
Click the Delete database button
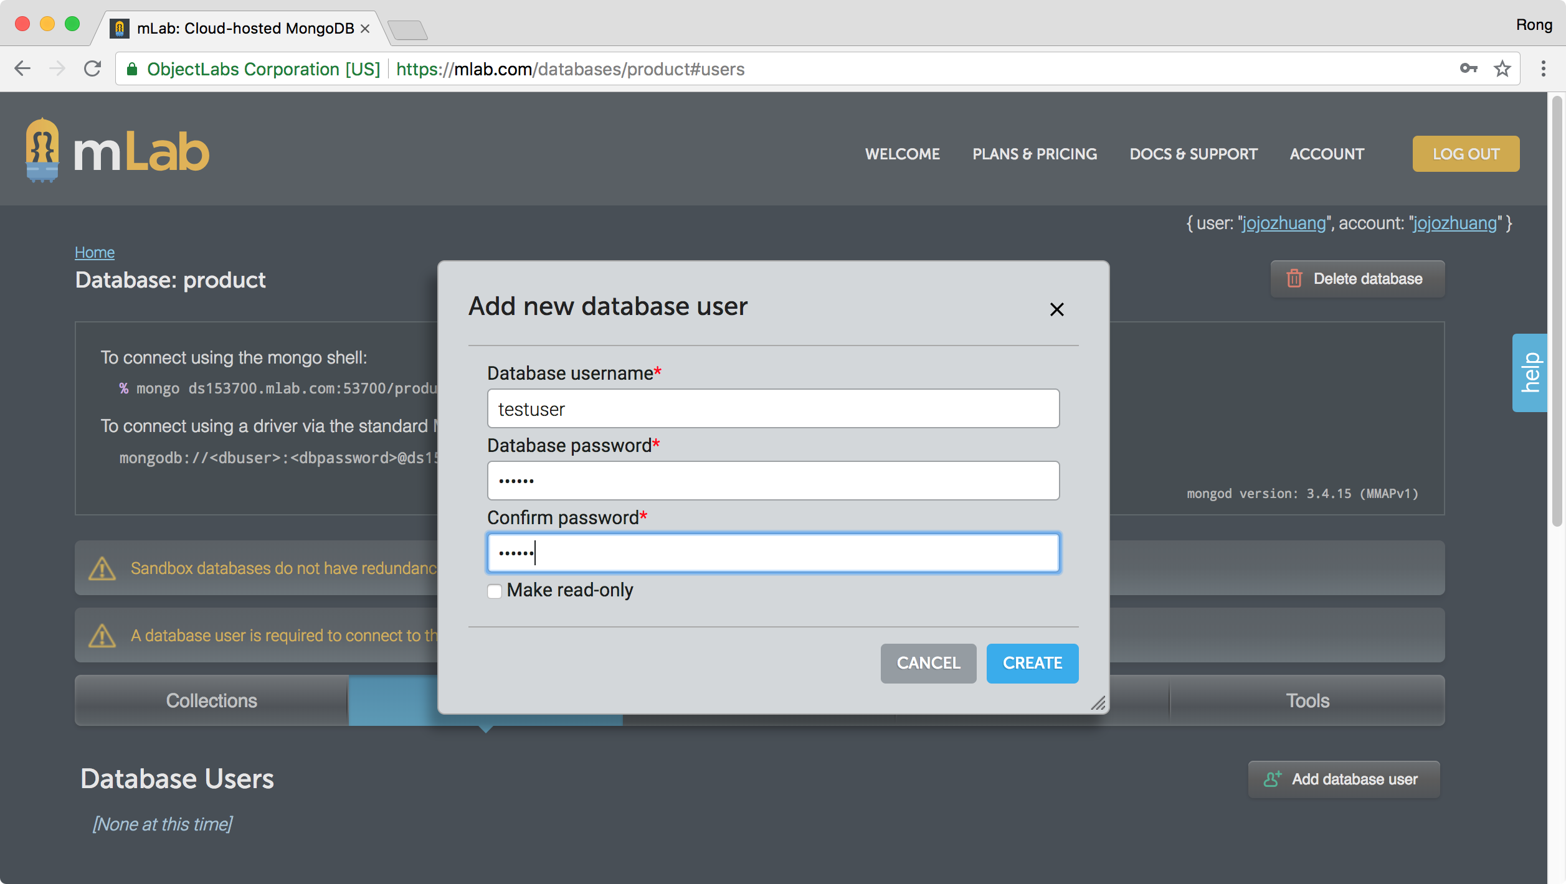[1357, 278]
